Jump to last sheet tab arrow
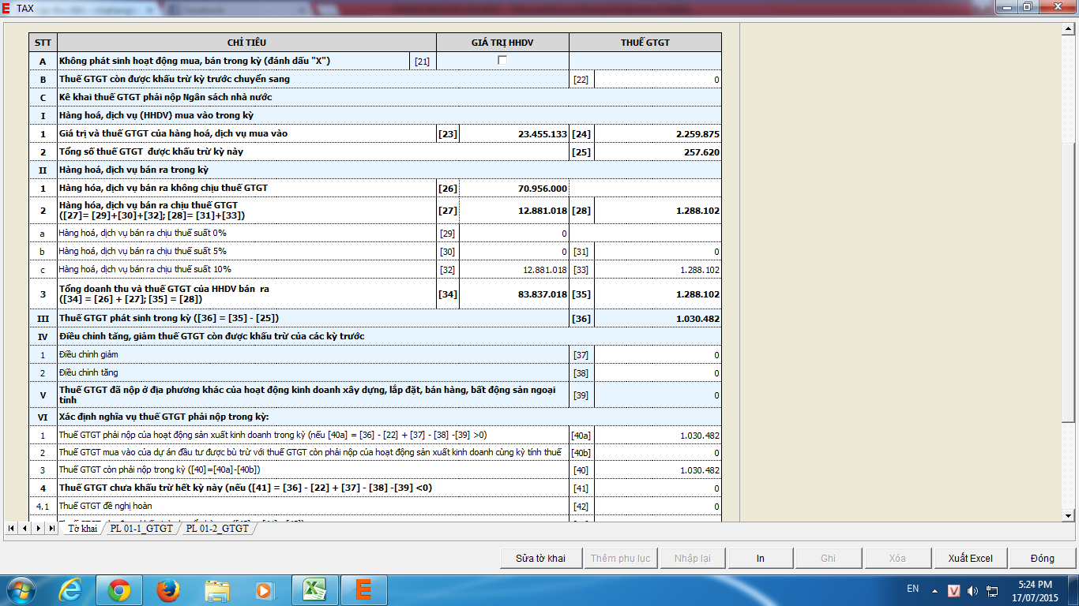This screenshot has height=606, width=1079. click(52, 528)
